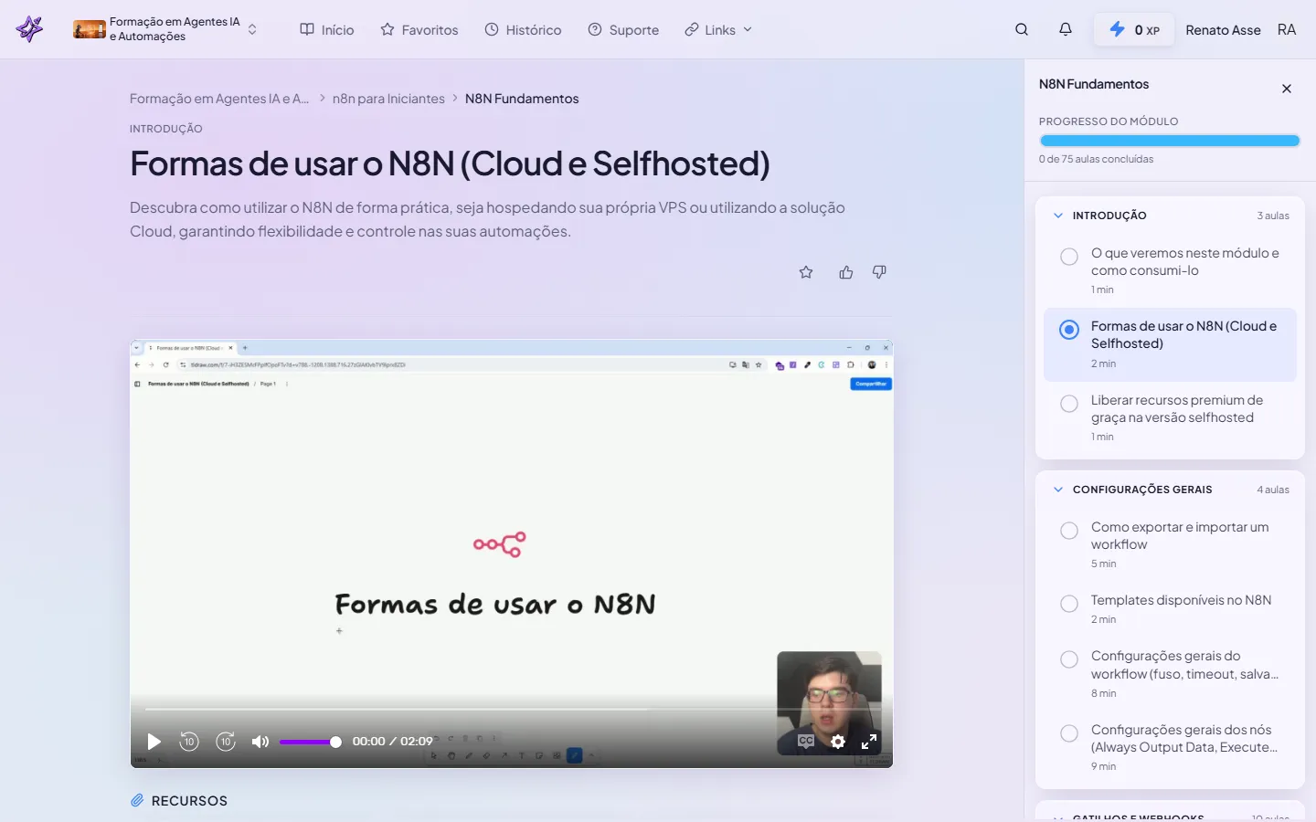
Task: Click 'N8N Fundamentos' breadcrumb
Action: (x=522, y=99)
